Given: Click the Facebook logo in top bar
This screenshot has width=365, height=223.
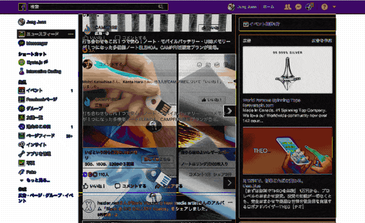Looking at the screenshot, I should (x=22, y=7).
